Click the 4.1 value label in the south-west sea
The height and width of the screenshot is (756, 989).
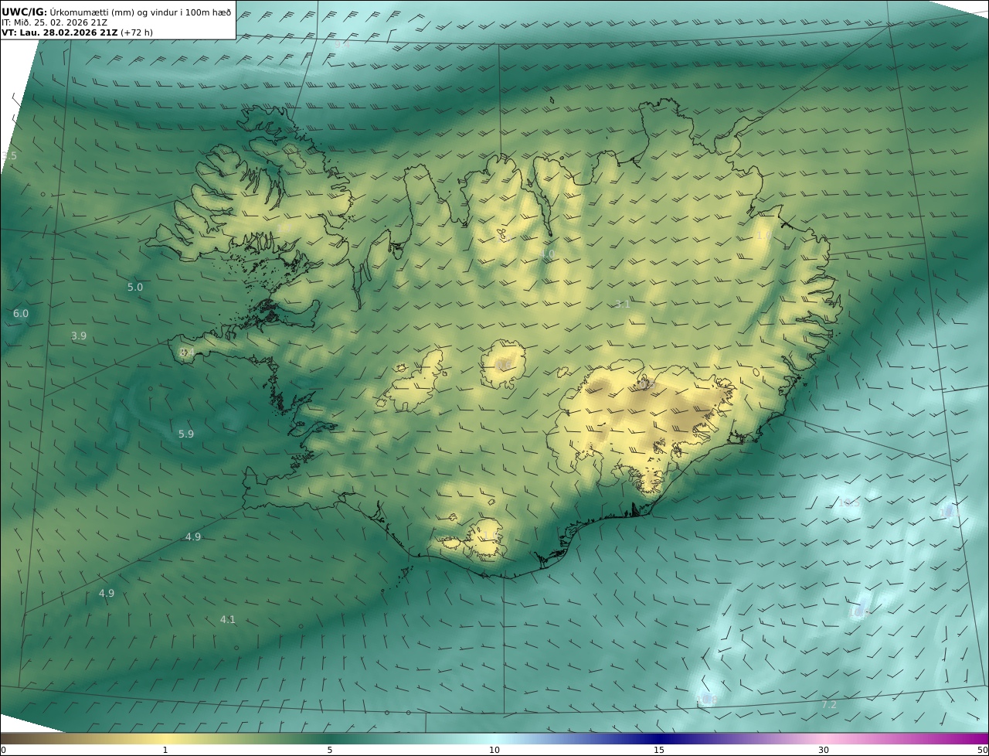pyautogui.click(x=228, y=619)
